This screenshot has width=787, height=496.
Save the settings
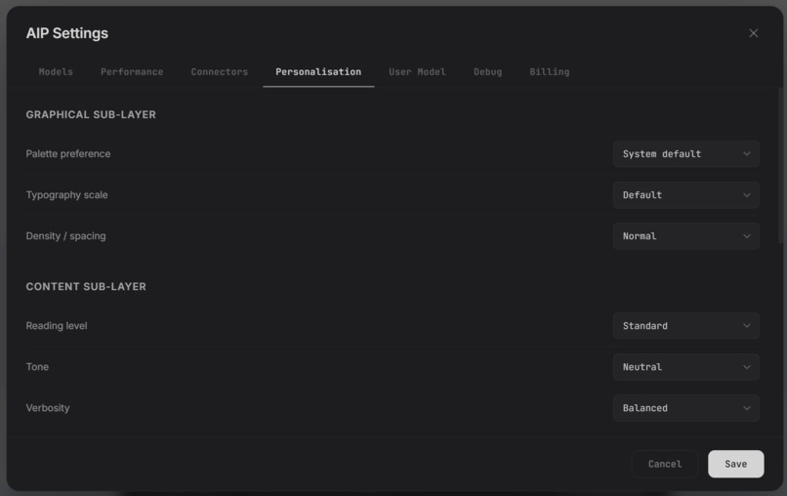click(x=736, y=464)
